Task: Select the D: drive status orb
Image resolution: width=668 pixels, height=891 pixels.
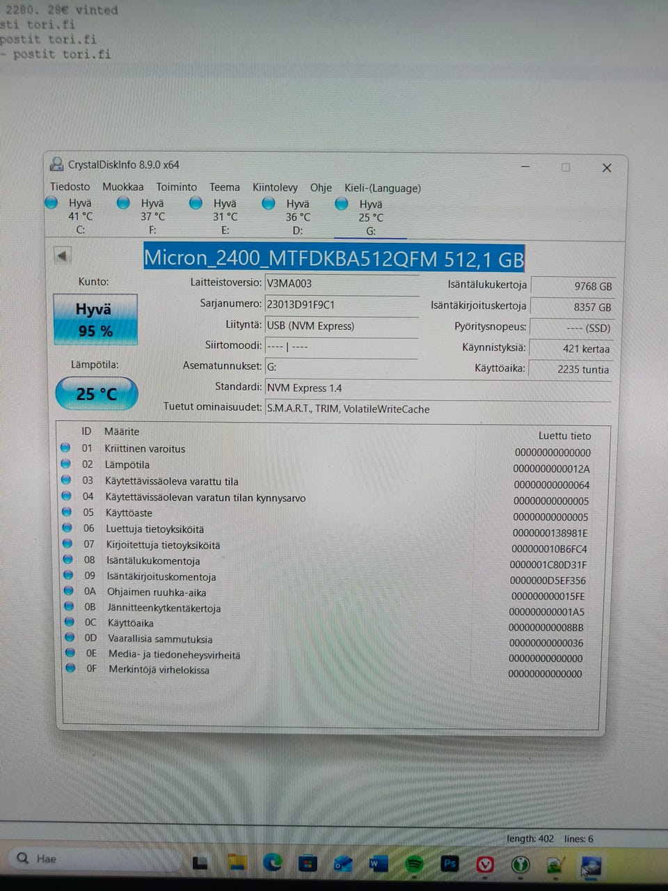Action: click(x=269, y=203)
